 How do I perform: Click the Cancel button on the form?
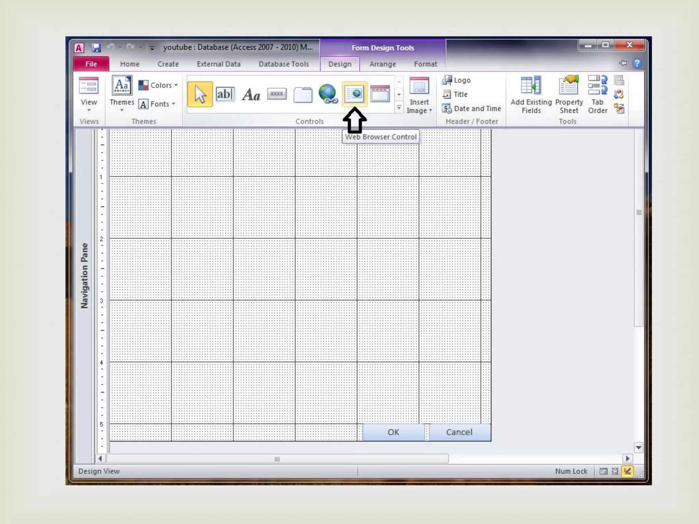pyautogui.click(x=459, y=432)
